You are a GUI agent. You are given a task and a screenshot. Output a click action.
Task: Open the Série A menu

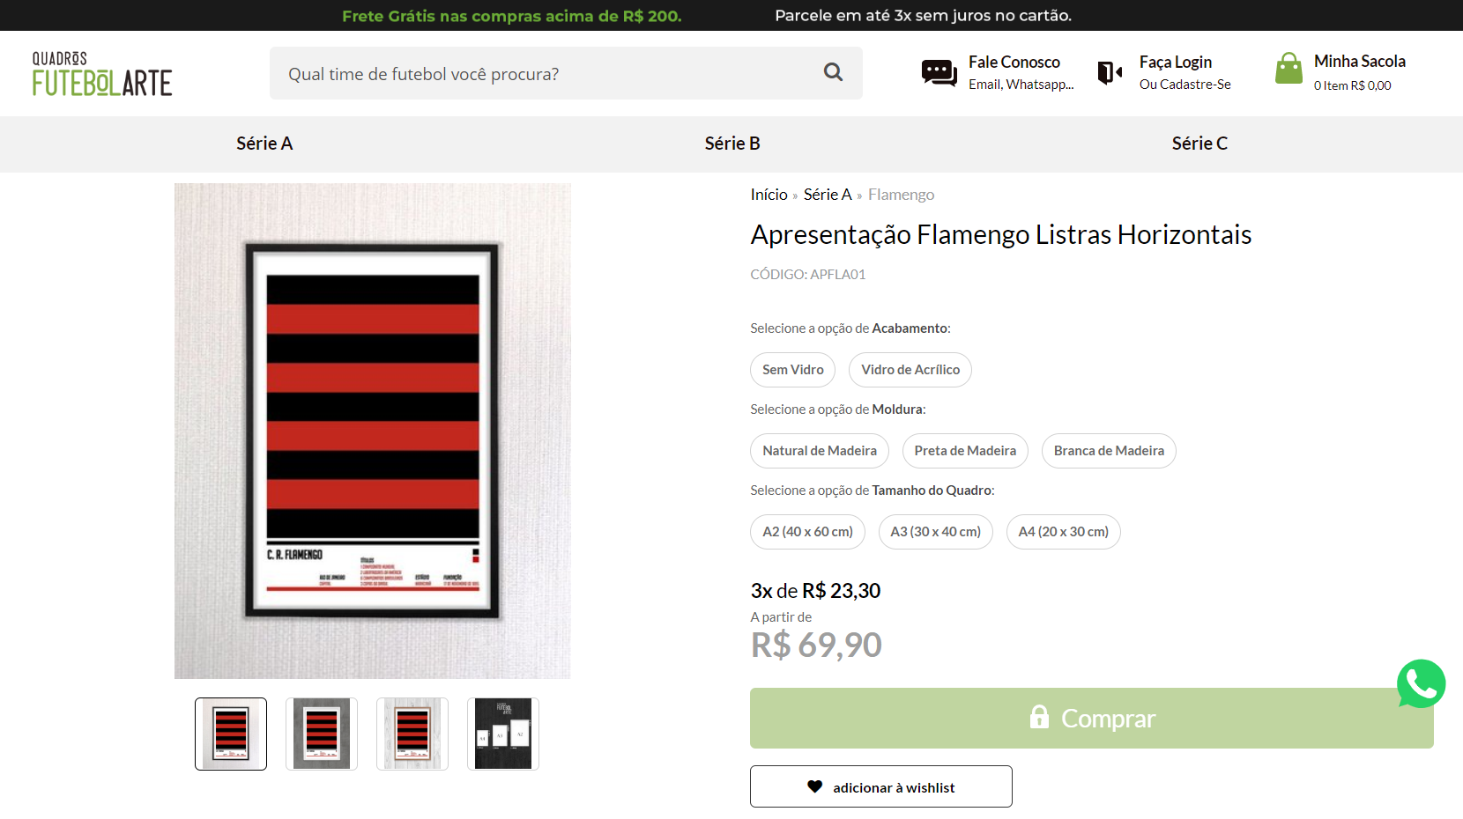tap(264, 144)
